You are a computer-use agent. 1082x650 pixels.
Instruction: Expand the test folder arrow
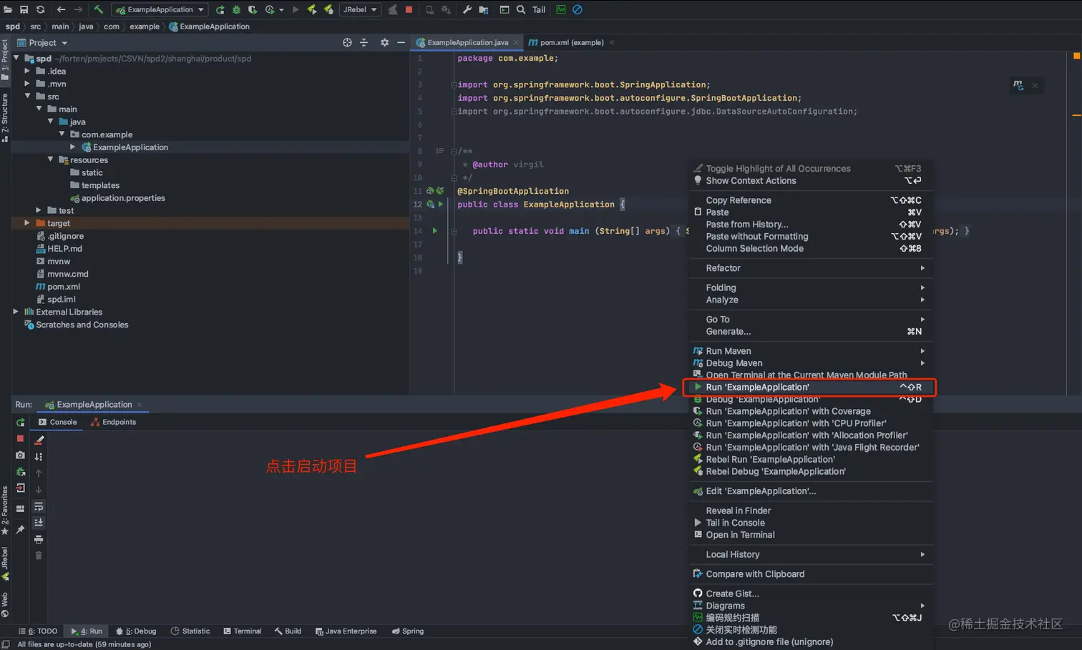tap(39, 210)
